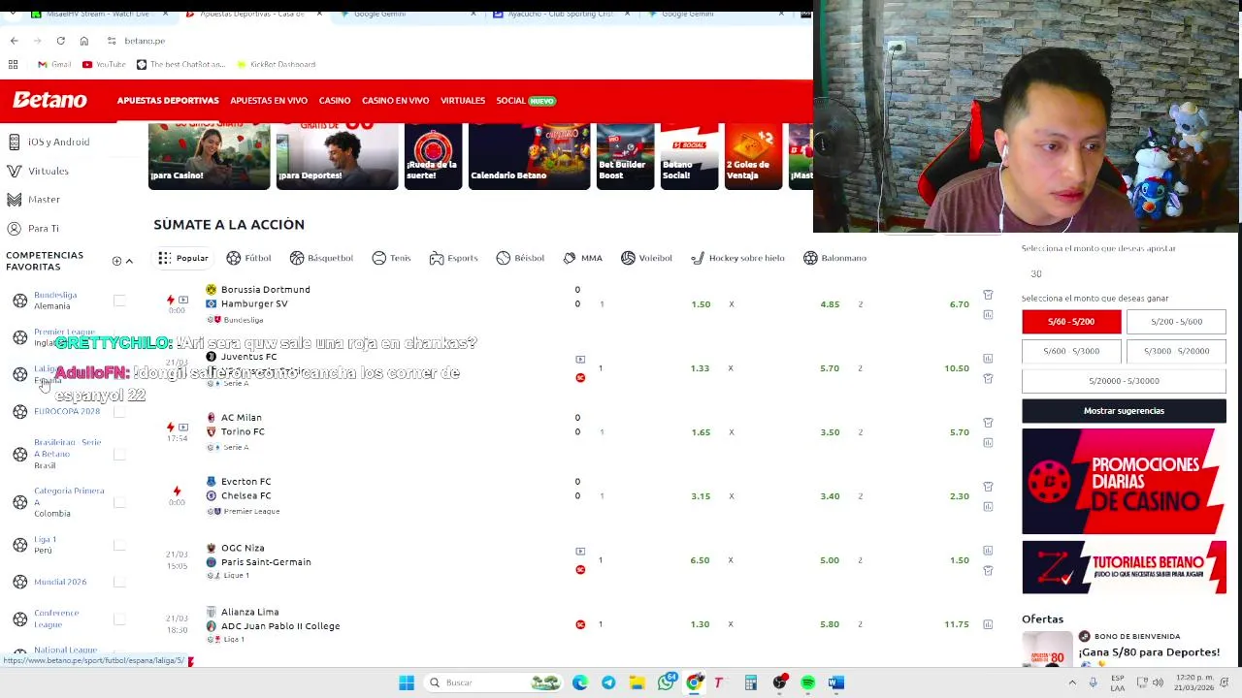The width and height of the screenshot is (1242, 698).
Task: Open lineup shirt icon for Dortmund match
Action: click(x=988, y=294)
